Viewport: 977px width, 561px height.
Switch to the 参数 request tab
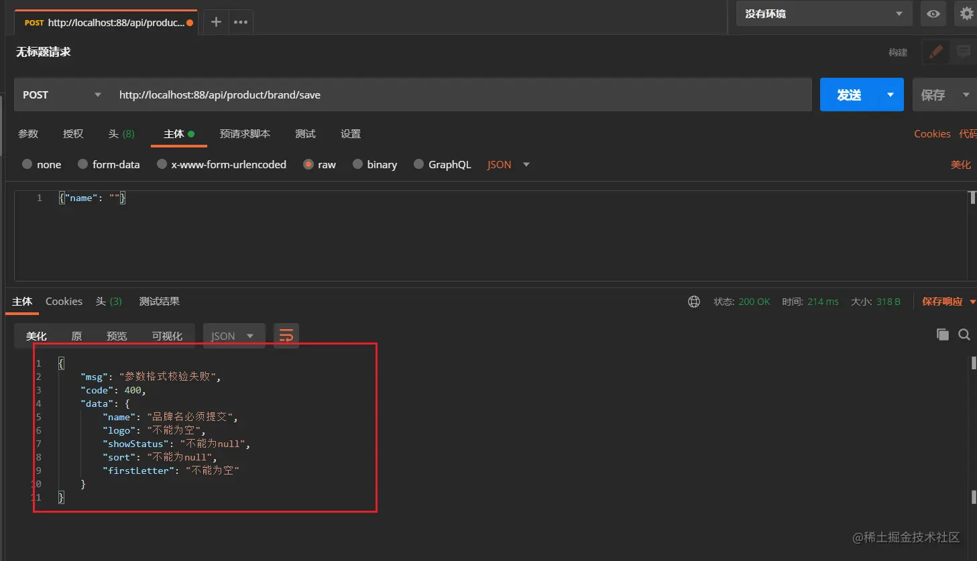click(28, 133)
